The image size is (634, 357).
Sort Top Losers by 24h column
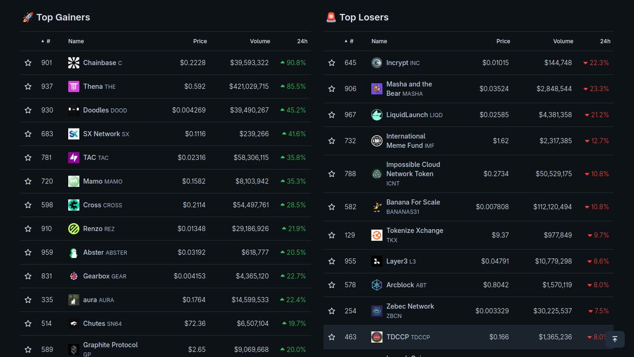[605, 41]
